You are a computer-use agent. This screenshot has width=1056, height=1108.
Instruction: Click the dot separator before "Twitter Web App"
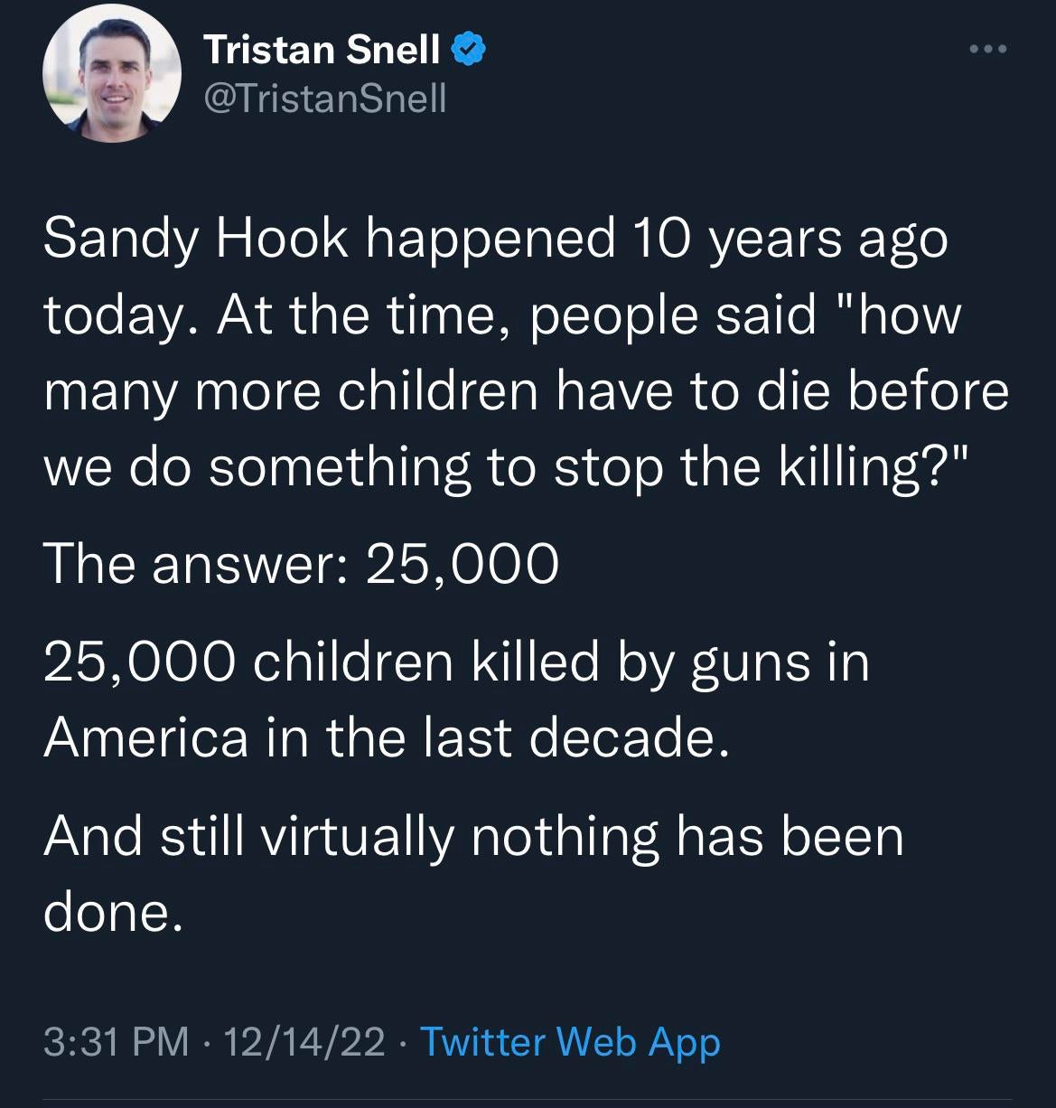coord(402,1042)
